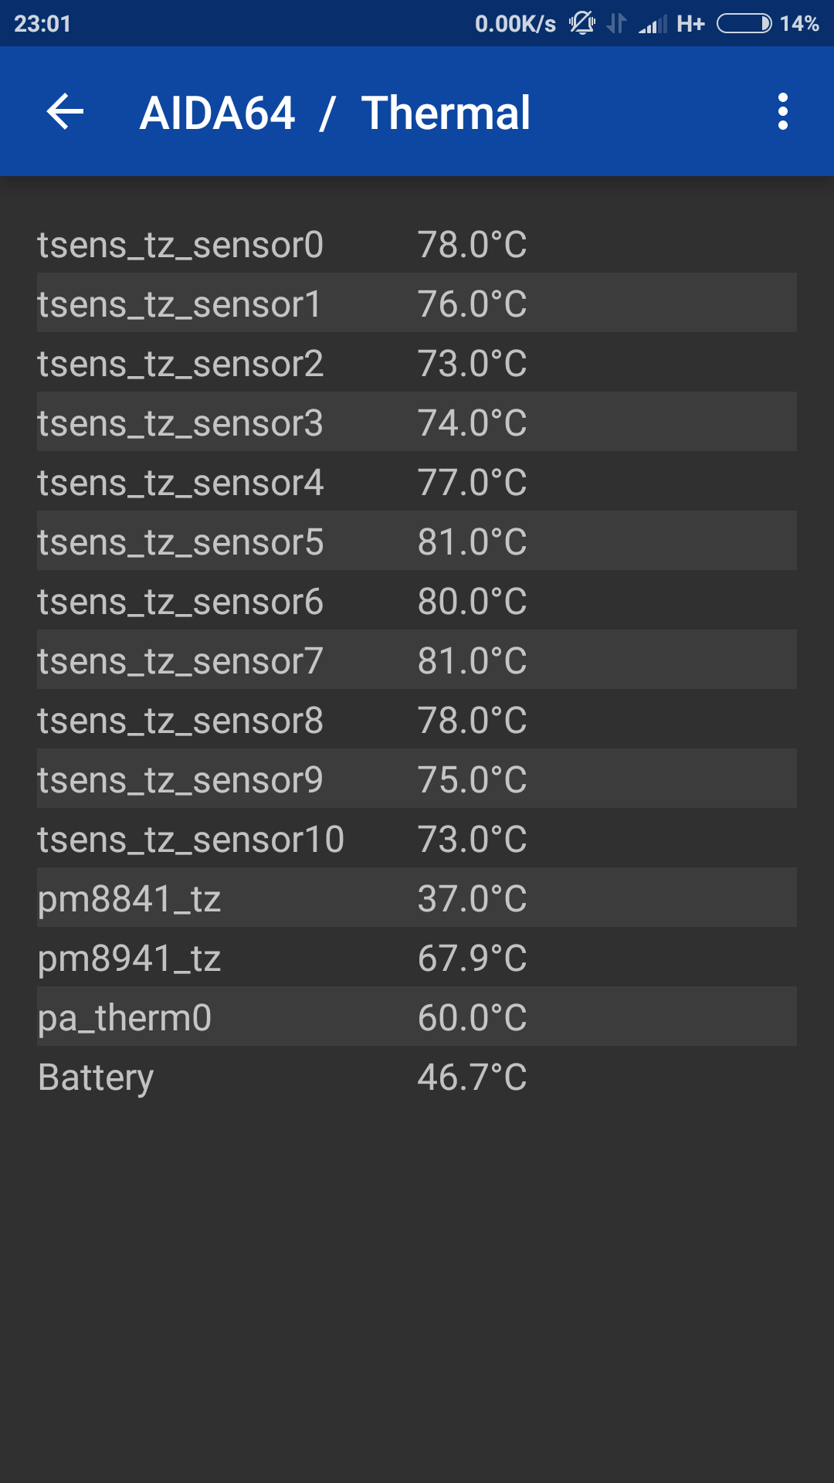This screenshot has height=1483, width=834.
Task: Tap the signal strength bars icon
Action: click(653, 25)
